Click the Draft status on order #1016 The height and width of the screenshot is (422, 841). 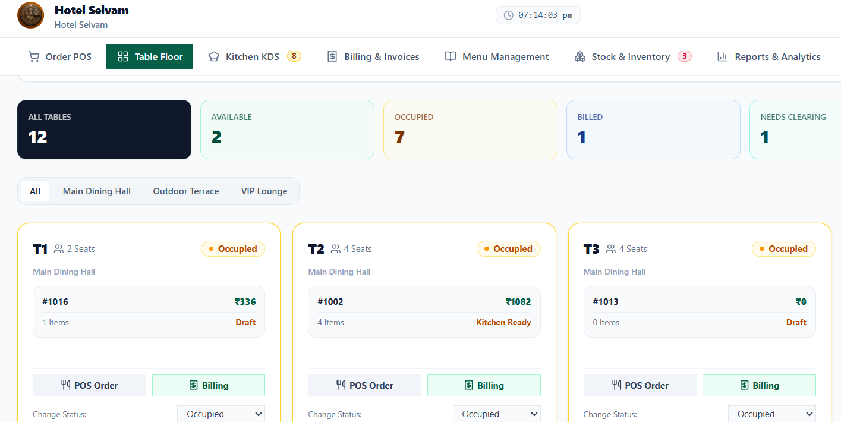[245, 323]
